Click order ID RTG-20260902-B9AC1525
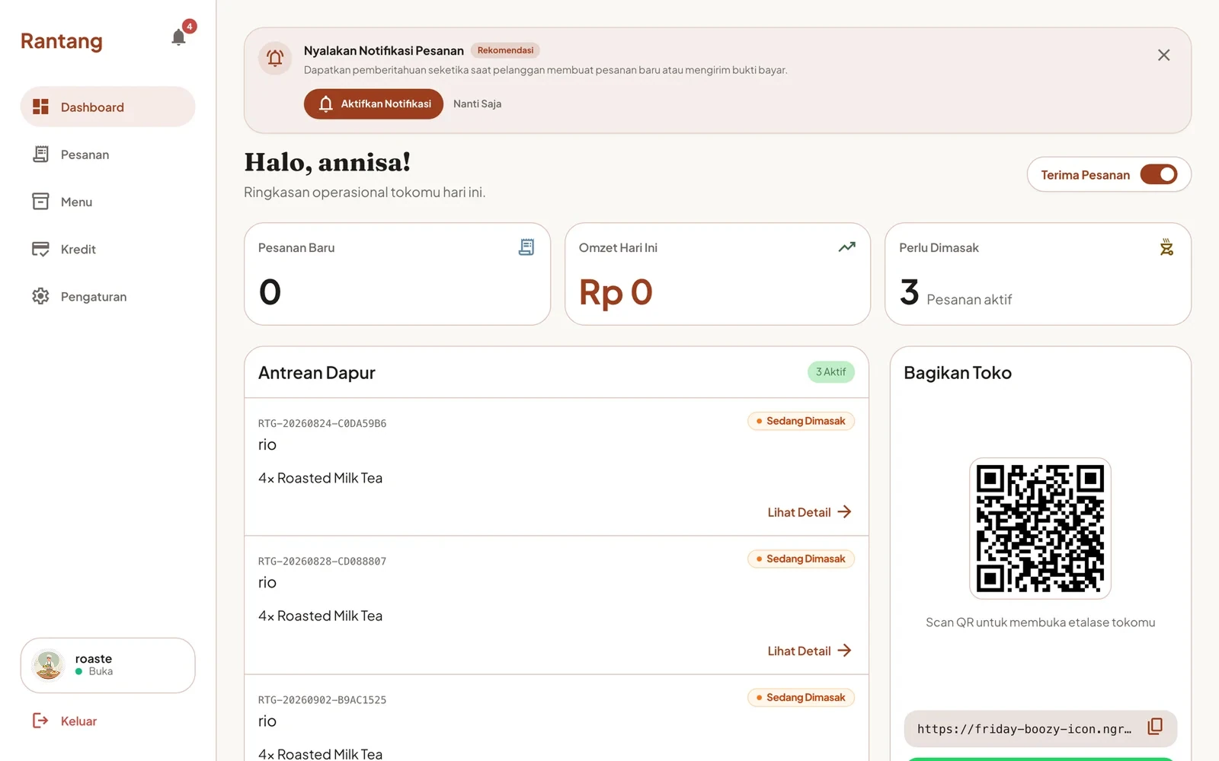 click(322, 700)
